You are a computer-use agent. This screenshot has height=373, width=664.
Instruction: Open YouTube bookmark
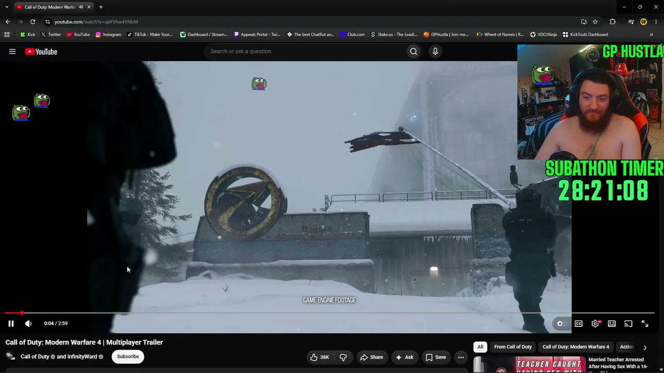(78, 35)
